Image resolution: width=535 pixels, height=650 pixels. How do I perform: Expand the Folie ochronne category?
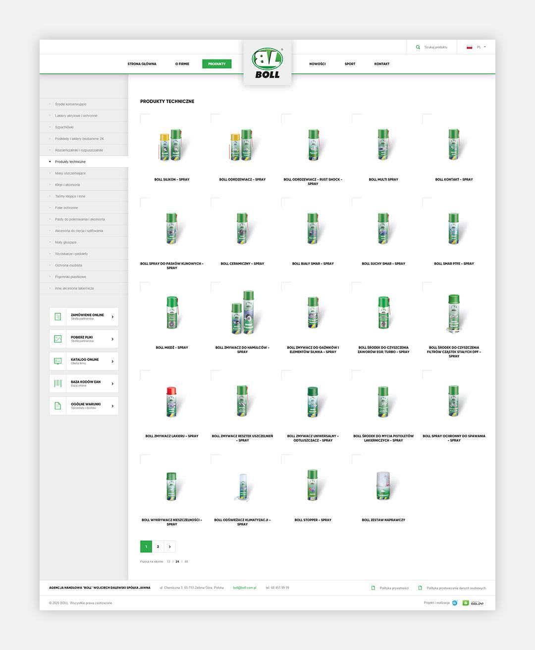point(66,207)
